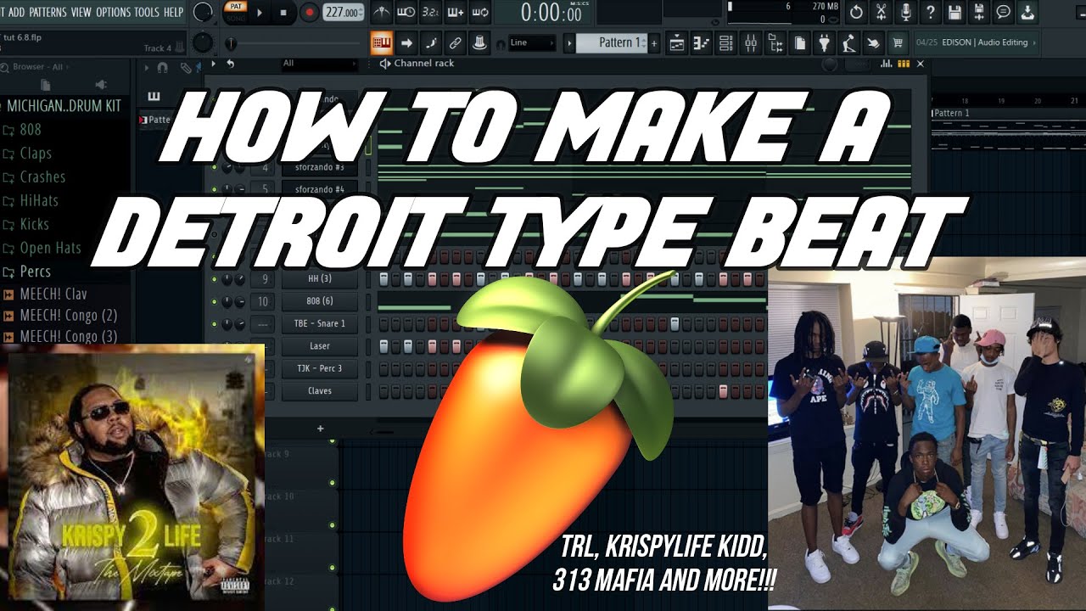Add new pattern with plus button
Image resolution: width=1086 pixels, height=611 pixels.
(654, 42)
